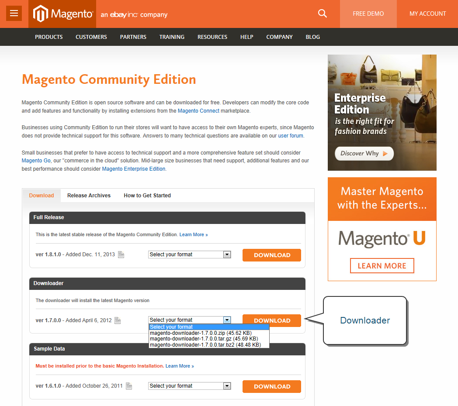Choose magento-downloader-1.7.0.0.tar.bz2 option
The image size is (458, 406).
(x=209, y=345)
